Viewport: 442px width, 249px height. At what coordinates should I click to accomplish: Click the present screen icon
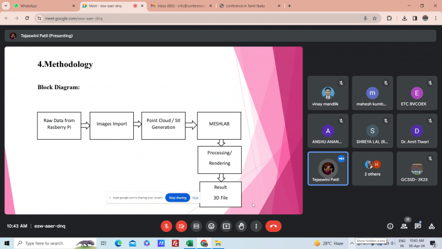coord(226,226)
